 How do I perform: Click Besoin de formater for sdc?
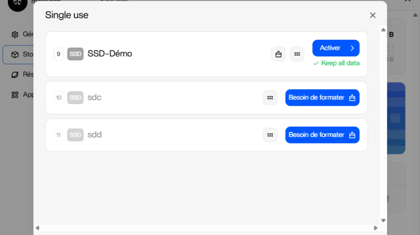tap(322, 98)
